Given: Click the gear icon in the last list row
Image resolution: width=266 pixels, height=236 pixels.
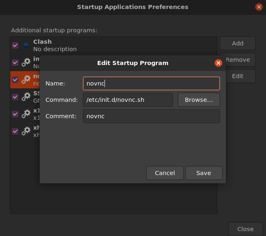Looking at the screenshot, I should coord(26,131).
